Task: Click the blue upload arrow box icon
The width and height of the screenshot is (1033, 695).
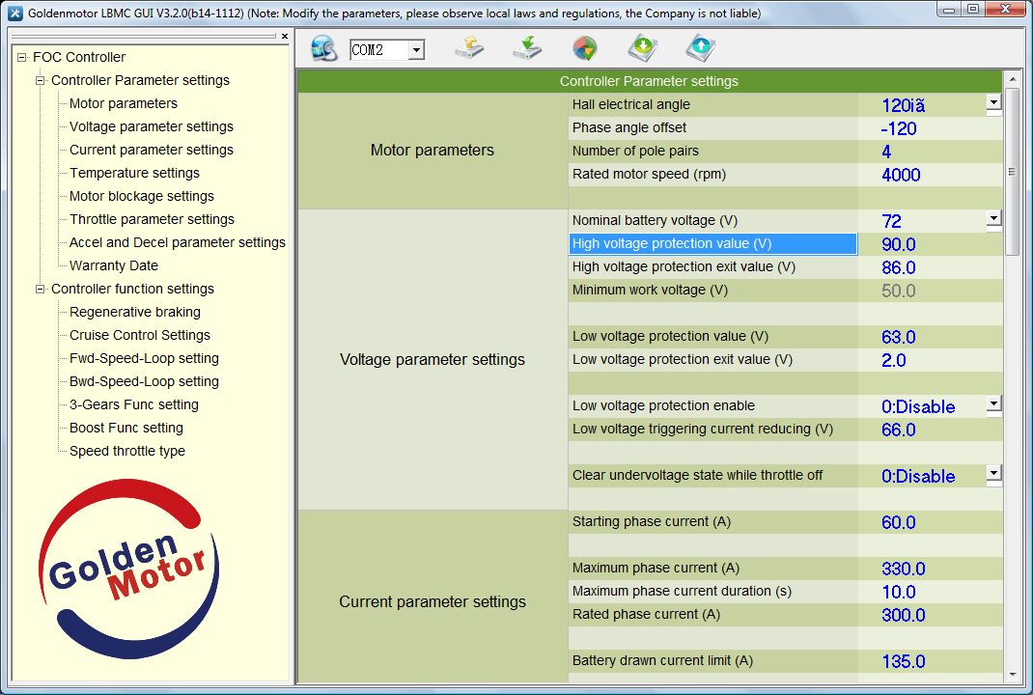Action: point(701,48)
